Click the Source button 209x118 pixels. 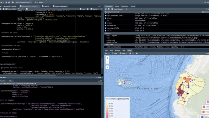click(94, 9)
